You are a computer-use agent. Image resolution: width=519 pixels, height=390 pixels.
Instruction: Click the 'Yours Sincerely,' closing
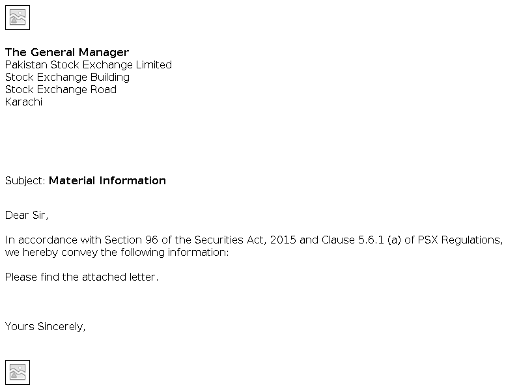tap(46, 326)
